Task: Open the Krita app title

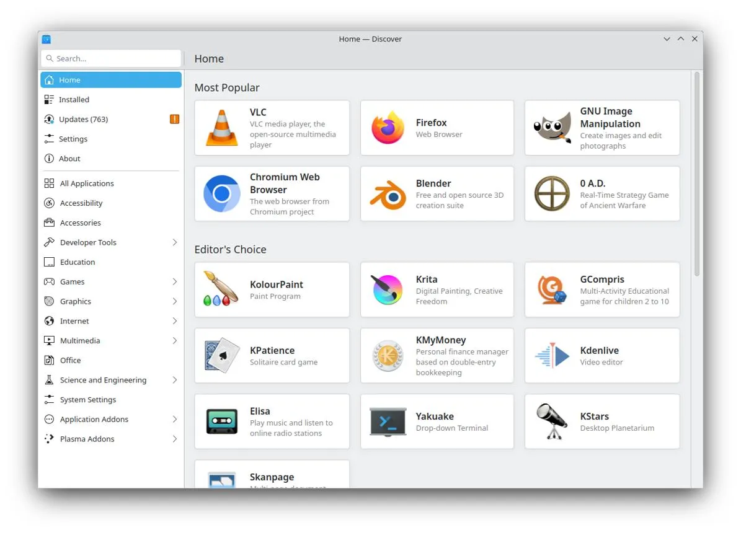Action: [x=427, y=280]
